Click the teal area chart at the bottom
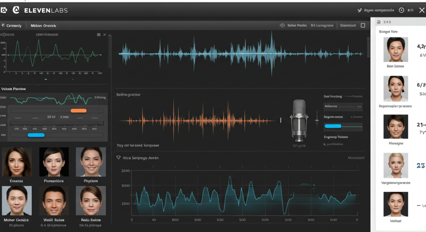 point(246,195)
